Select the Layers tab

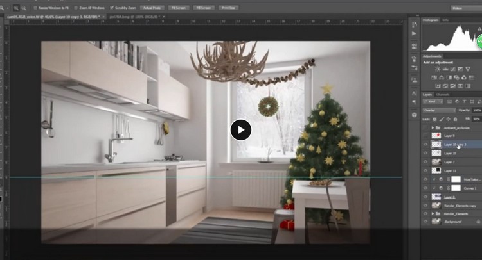coord(427,95)
